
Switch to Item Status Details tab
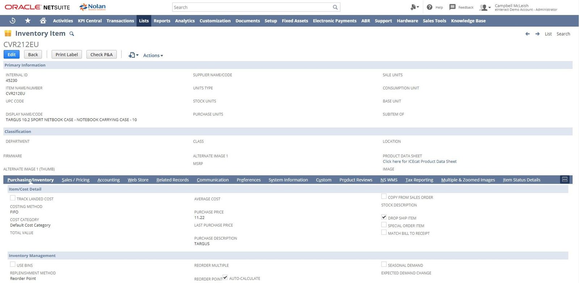tap(521, 180)
